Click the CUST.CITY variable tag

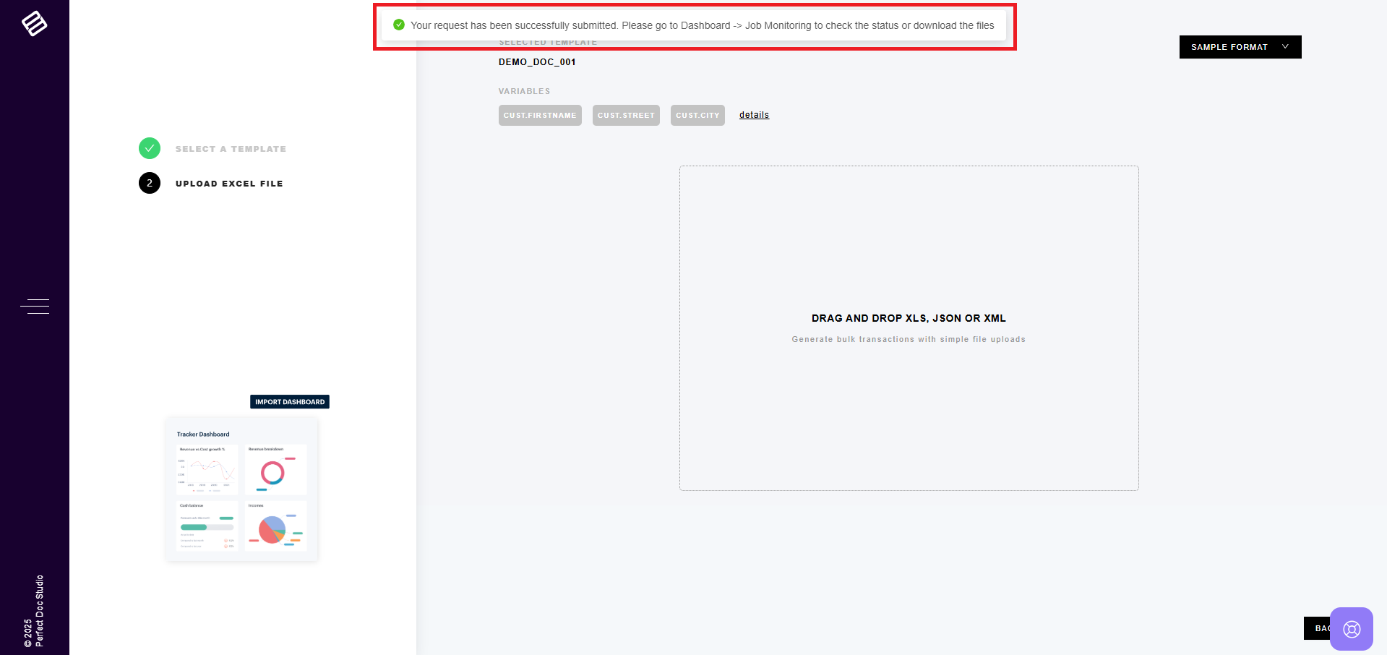(697, 116)
